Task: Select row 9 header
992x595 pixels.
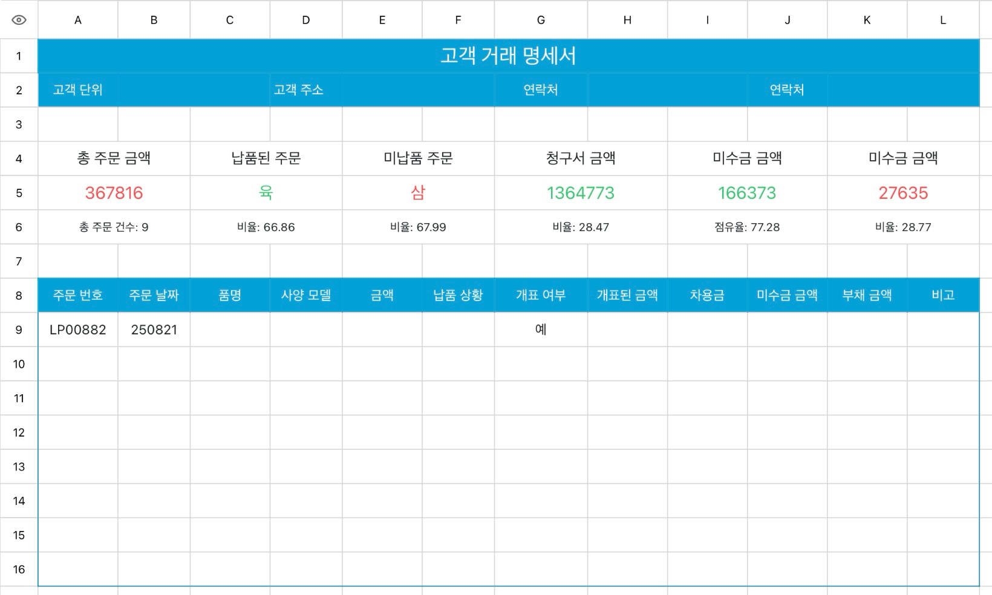Action: (x=19, y=330)
